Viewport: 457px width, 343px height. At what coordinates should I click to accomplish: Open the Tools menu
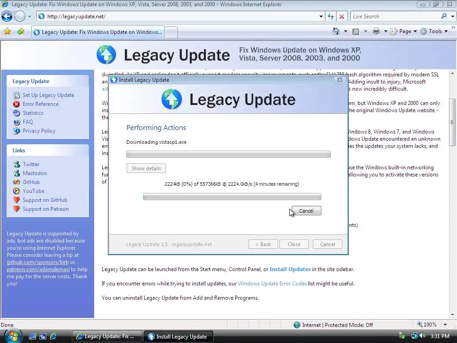point(434,31)
